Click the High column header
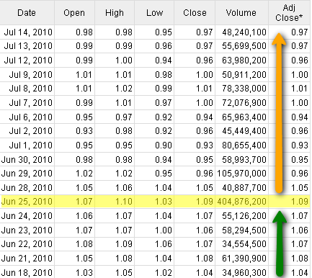This screenshot has width=312, height=278. pos(115,13)
